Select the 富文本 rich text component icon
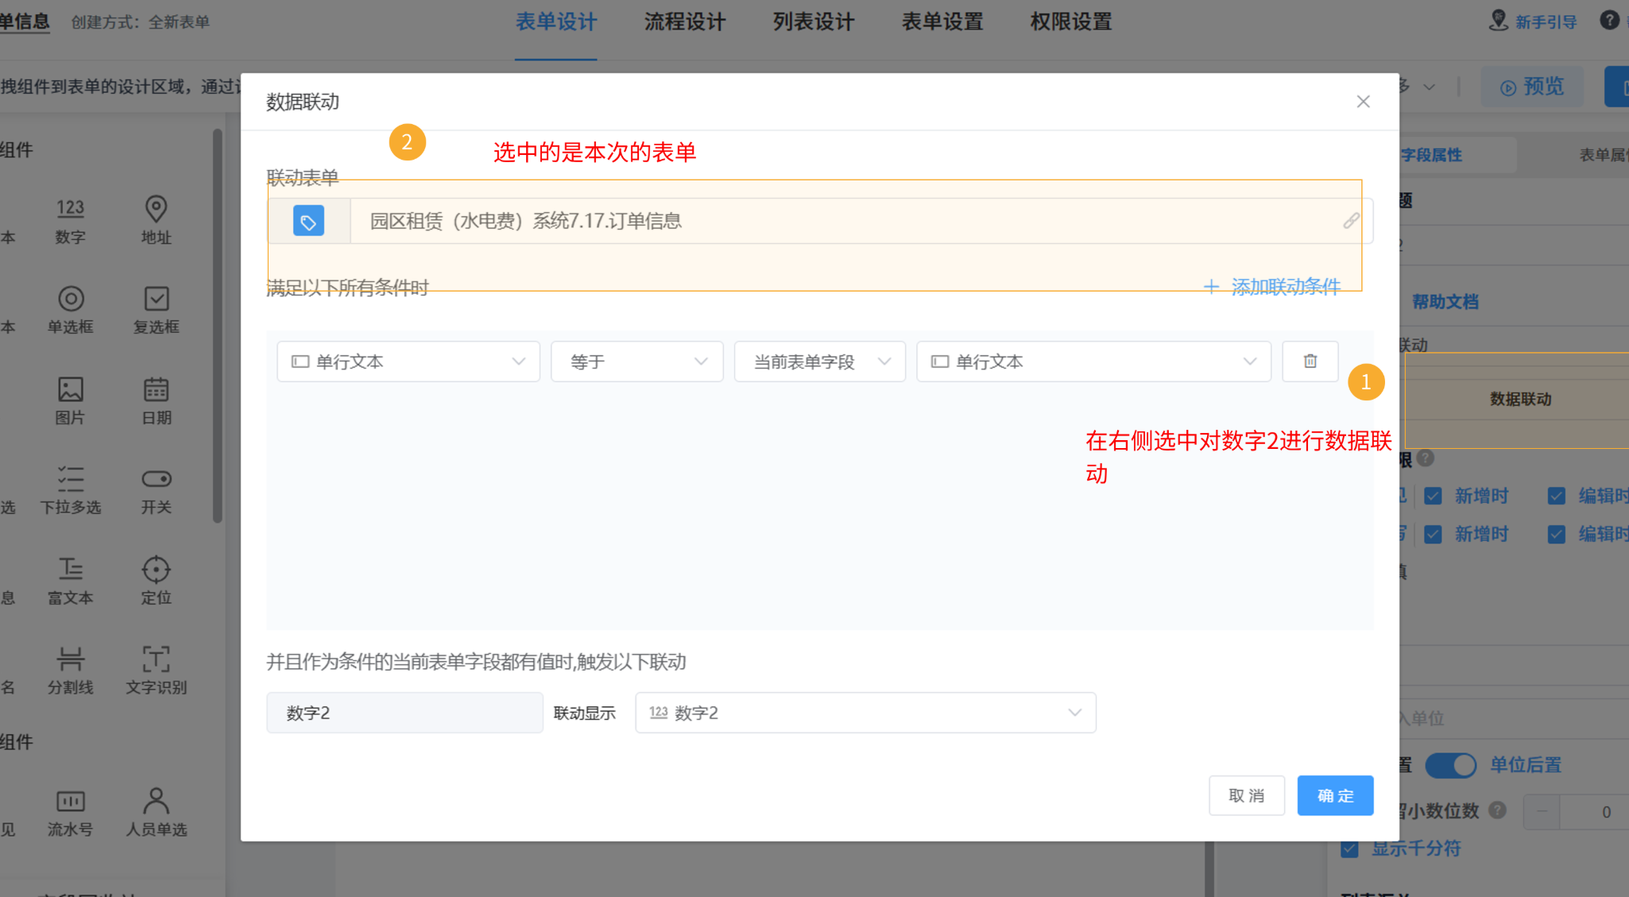Screen dimensions: 1629x897 point(70,569)
